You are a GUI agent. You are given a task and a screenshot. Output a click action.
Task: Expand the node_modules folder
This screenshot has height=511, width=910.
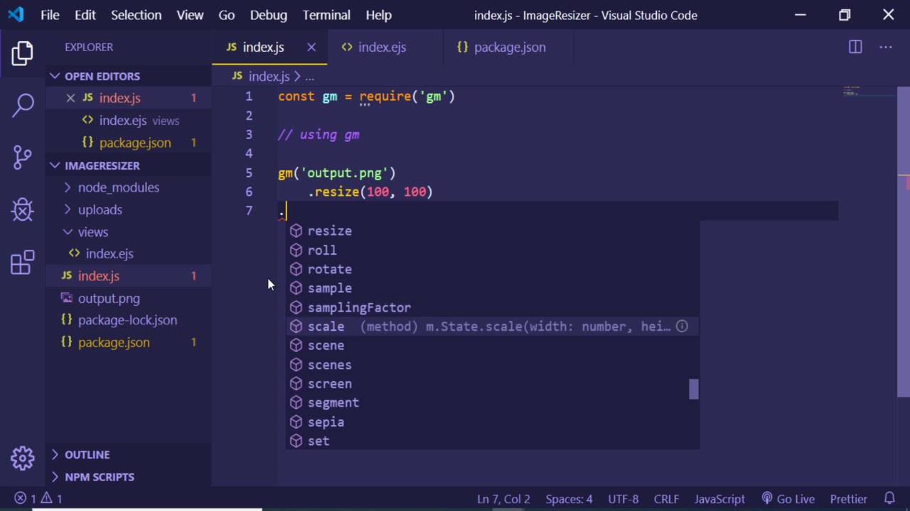click(x=118, y=187)
